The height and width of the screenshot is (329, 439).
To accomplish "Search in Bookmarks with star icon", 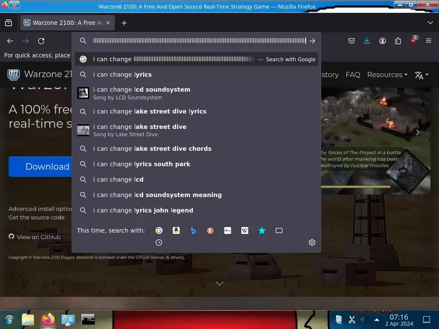I will (x=262, y=230).
